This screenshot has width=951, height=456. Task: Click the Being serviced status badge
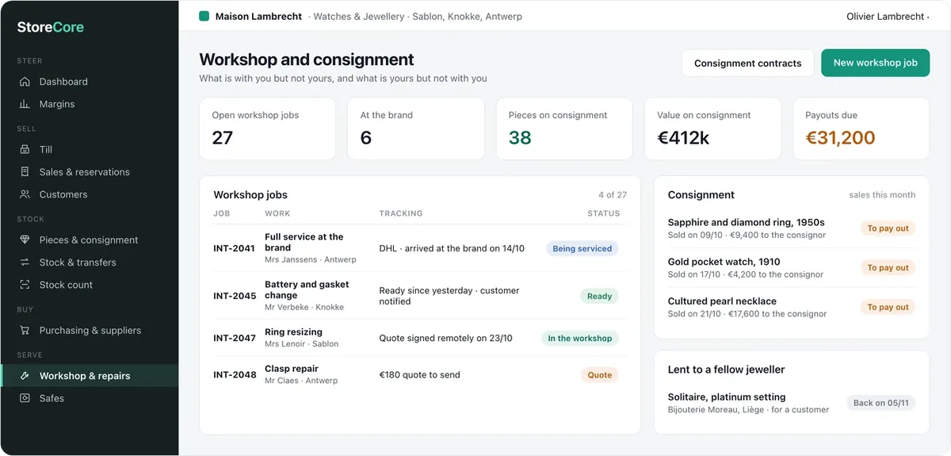pyautogui.click(x=582, y=248)
